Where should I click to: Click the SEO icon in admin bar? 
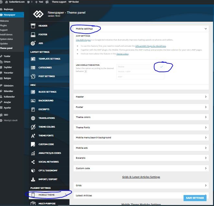(x=47, y=2)
